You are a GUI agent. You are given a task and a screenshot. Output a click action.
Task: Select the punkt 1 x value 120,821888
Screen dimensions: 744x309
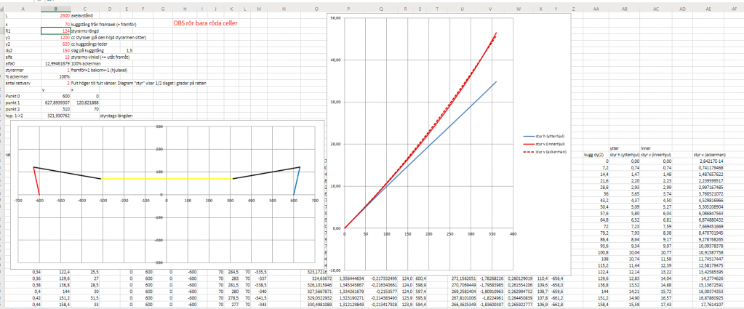[84, 102]
